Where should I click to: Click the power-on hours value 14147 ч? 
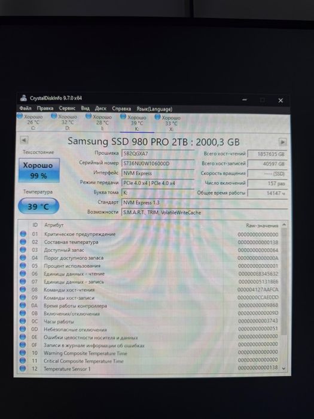(267, 193)
